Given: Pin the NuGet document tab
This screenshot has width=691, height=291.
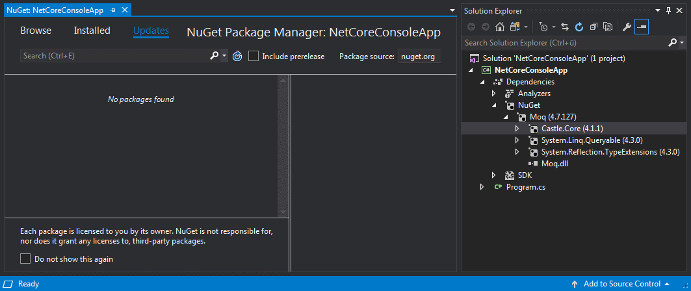Looking at the screenshot, I should 112,10.
